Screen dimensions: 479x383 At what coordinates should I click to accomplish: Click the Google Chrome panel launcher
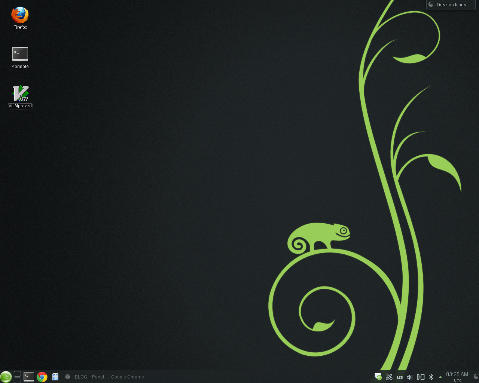pyautogui.click(x=42, y=377)
